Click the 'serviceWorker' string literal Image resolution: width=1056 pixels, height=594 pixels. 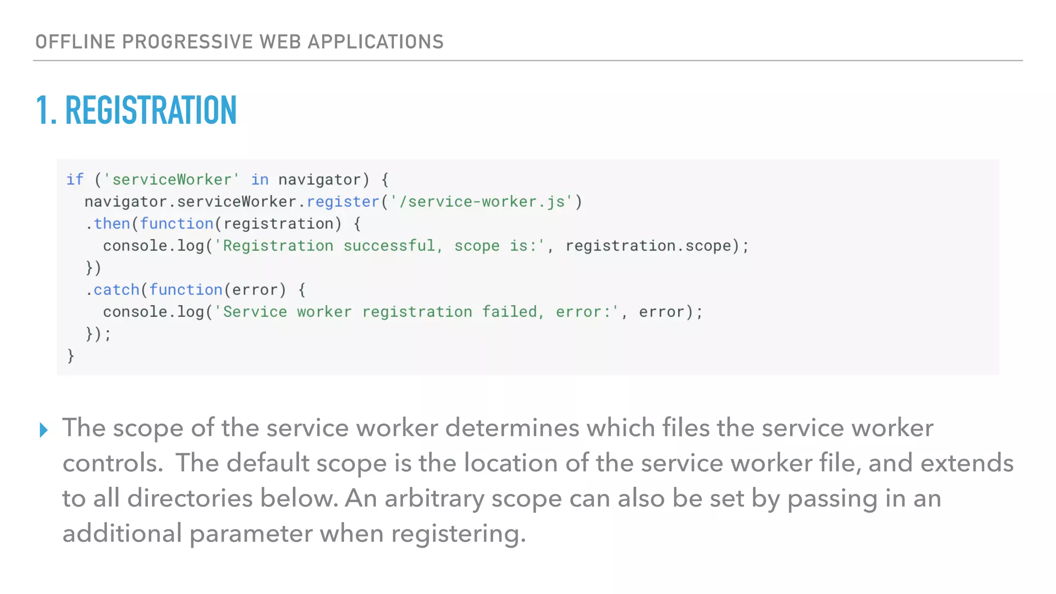pos(172,179)
